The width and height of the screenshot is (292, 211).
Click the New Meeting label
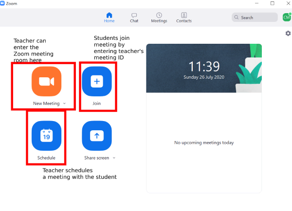[x=46, y=103]
